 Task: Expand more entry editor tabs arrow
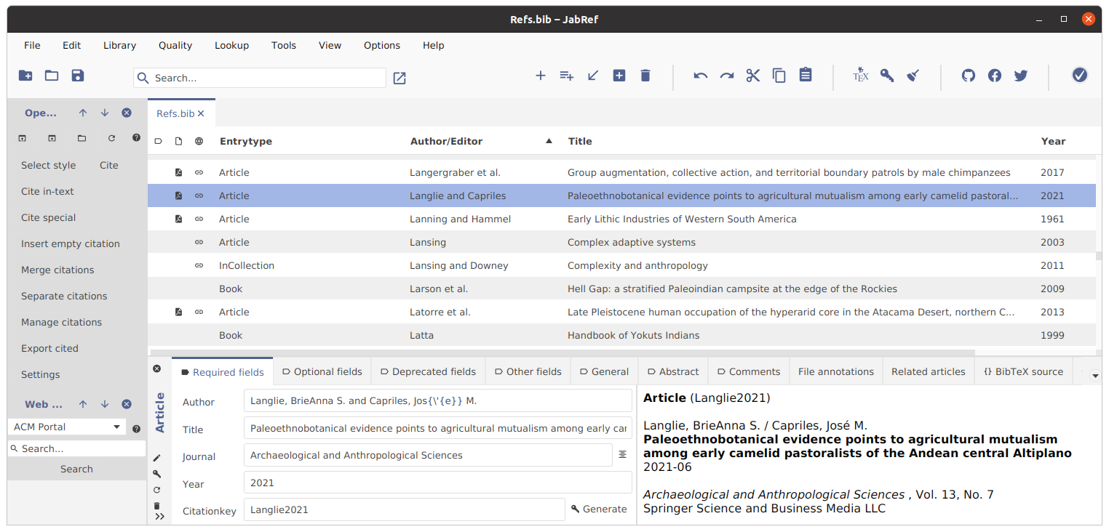(x=1095, y=375)
